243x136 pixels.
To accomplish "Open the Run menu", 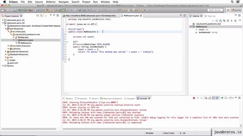I will pos(95,2).
